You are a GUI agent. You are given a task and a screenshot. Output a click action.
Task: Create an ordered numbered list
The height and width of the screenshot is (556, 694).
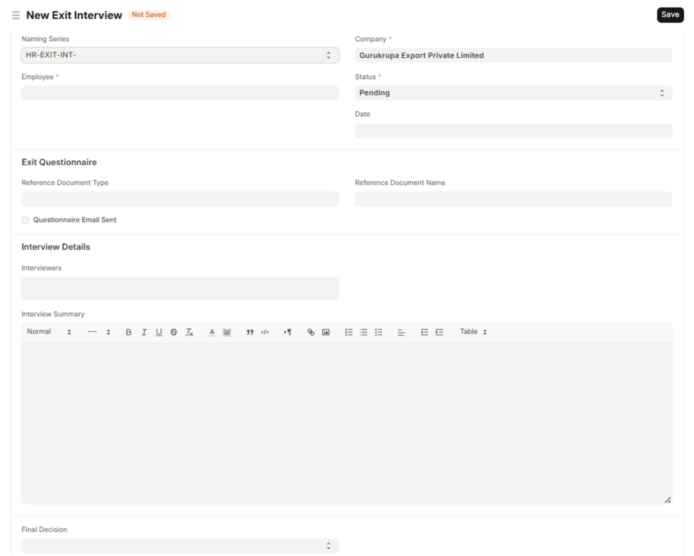click(349, 332)
